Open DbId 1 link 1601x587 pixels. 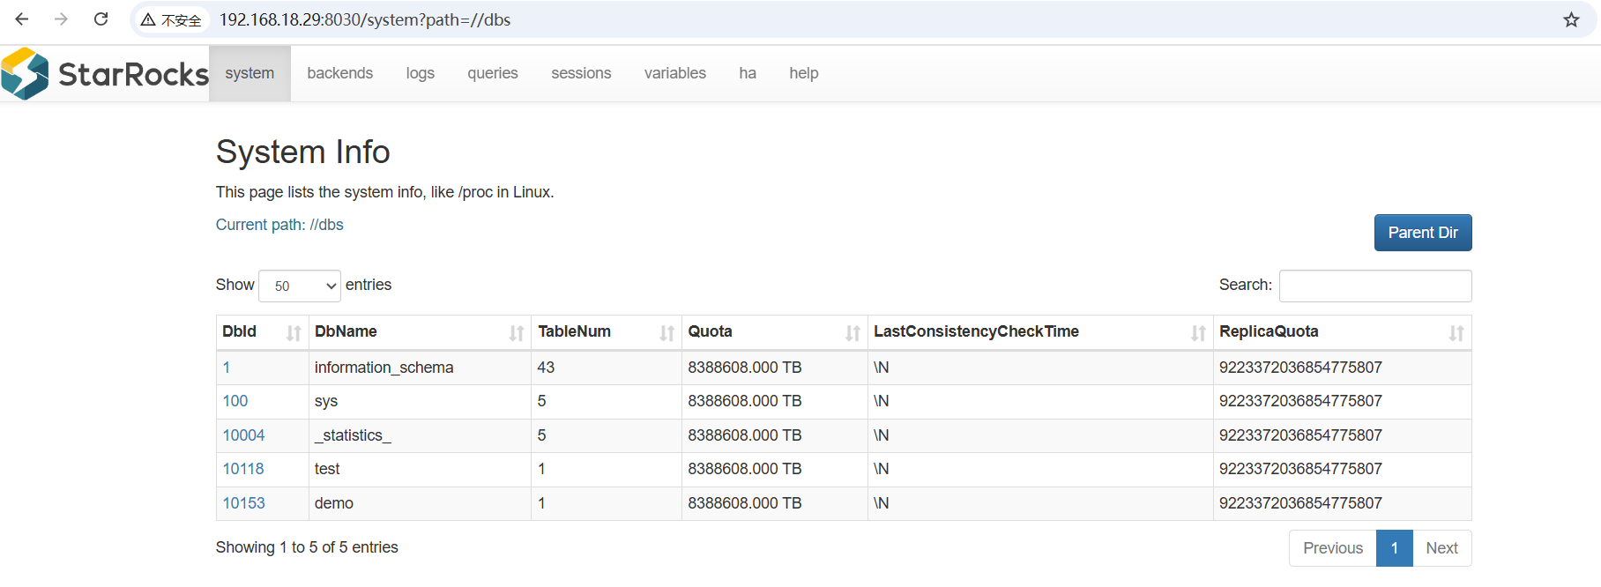pos(227,368)
